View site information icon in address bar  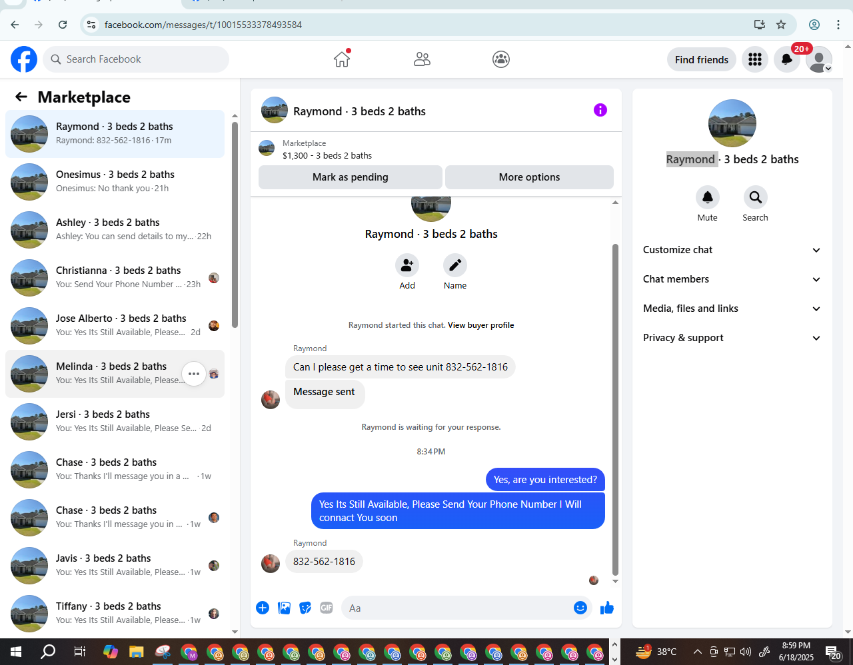[92, 25]
